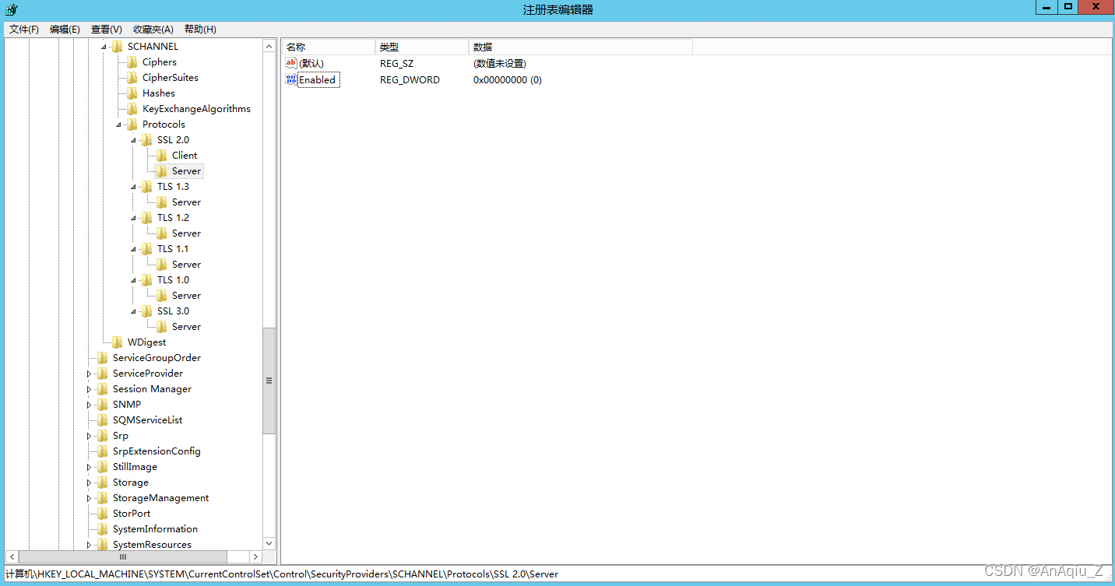
Task: Sort by the 数据 column header
Action: coord(580,47)
